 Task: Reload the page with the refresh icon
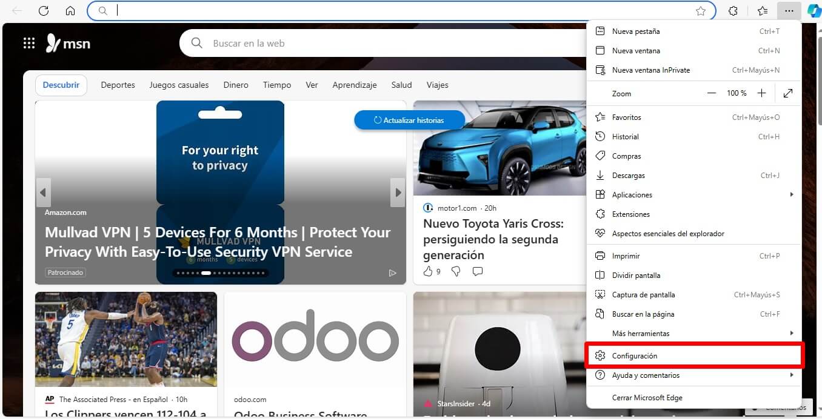(44, 11)
